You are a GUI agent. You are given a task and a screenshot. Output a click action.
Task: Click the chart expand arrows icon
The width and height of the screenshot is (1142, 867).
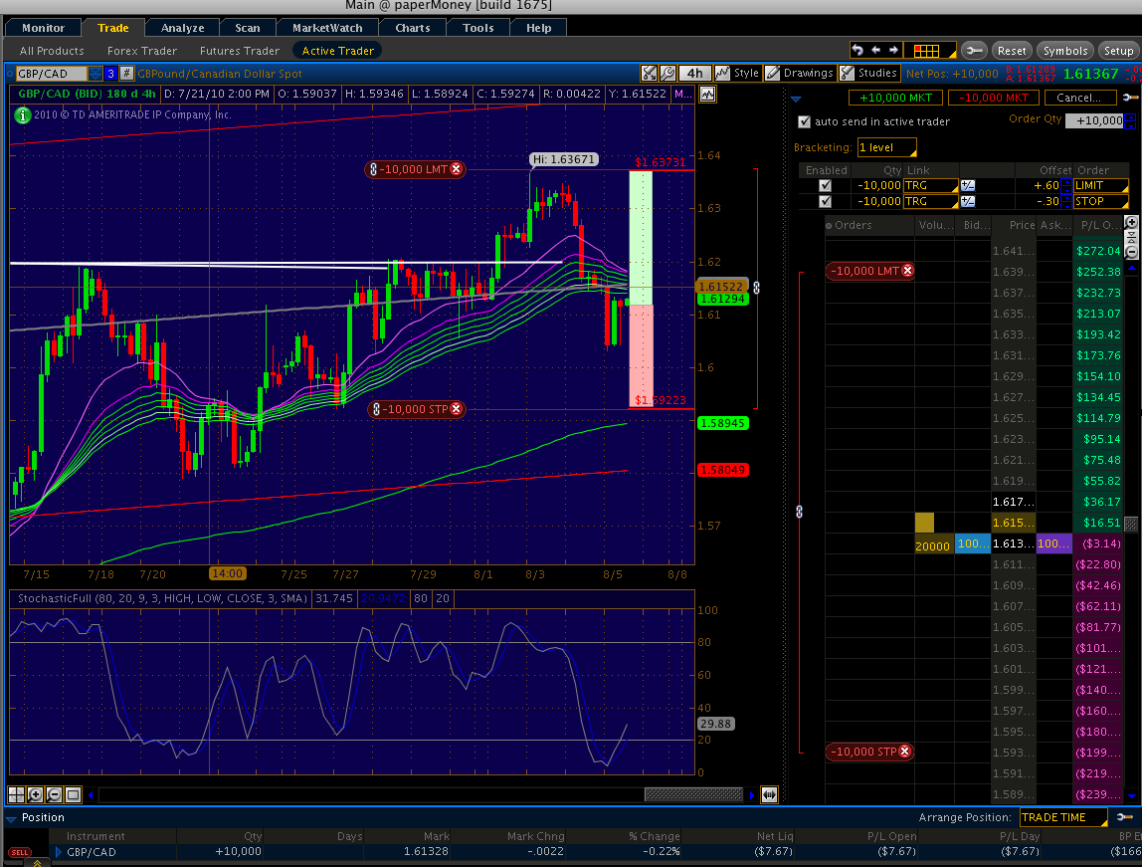649,73
